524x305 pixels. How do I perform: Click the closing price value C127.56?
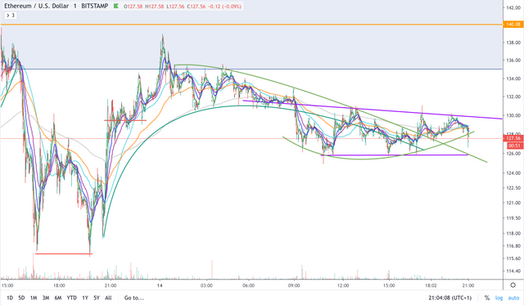(196, 7)
